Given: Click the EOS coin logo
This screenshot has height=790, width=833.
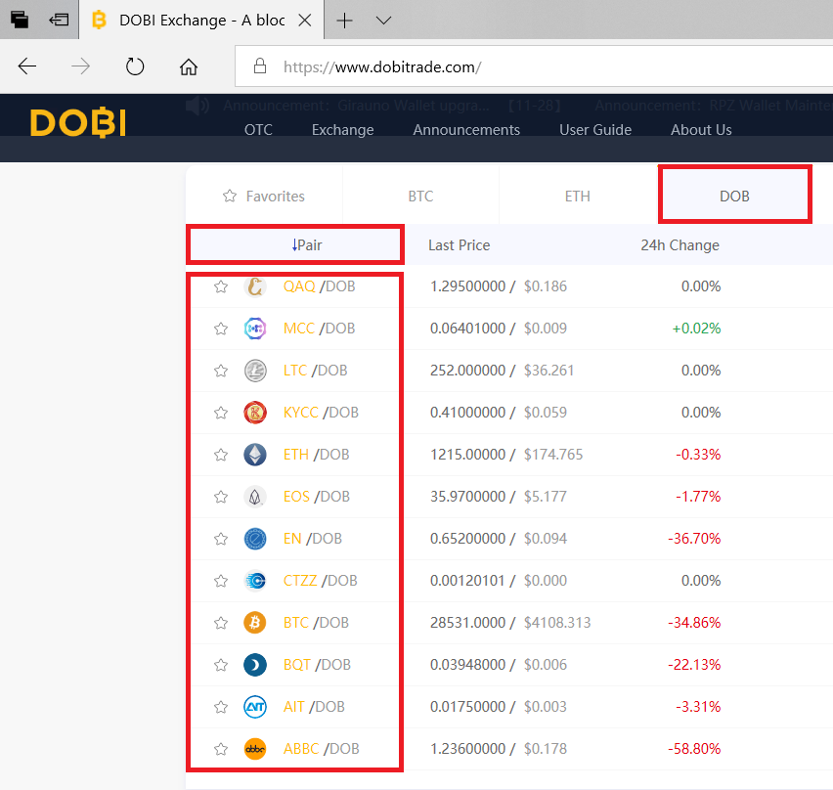Looking at the screenshot, I should (255, 497).
